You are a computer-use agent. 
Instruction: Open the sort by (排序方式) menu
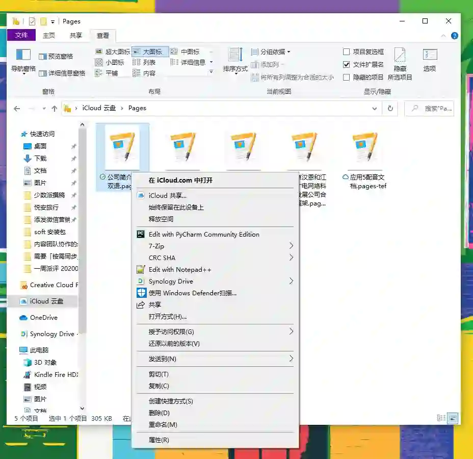point(235,61)
